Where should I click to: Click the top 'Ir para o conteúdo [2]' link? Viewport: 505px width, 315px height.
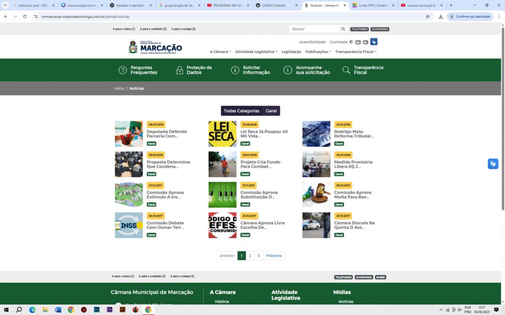153,29
